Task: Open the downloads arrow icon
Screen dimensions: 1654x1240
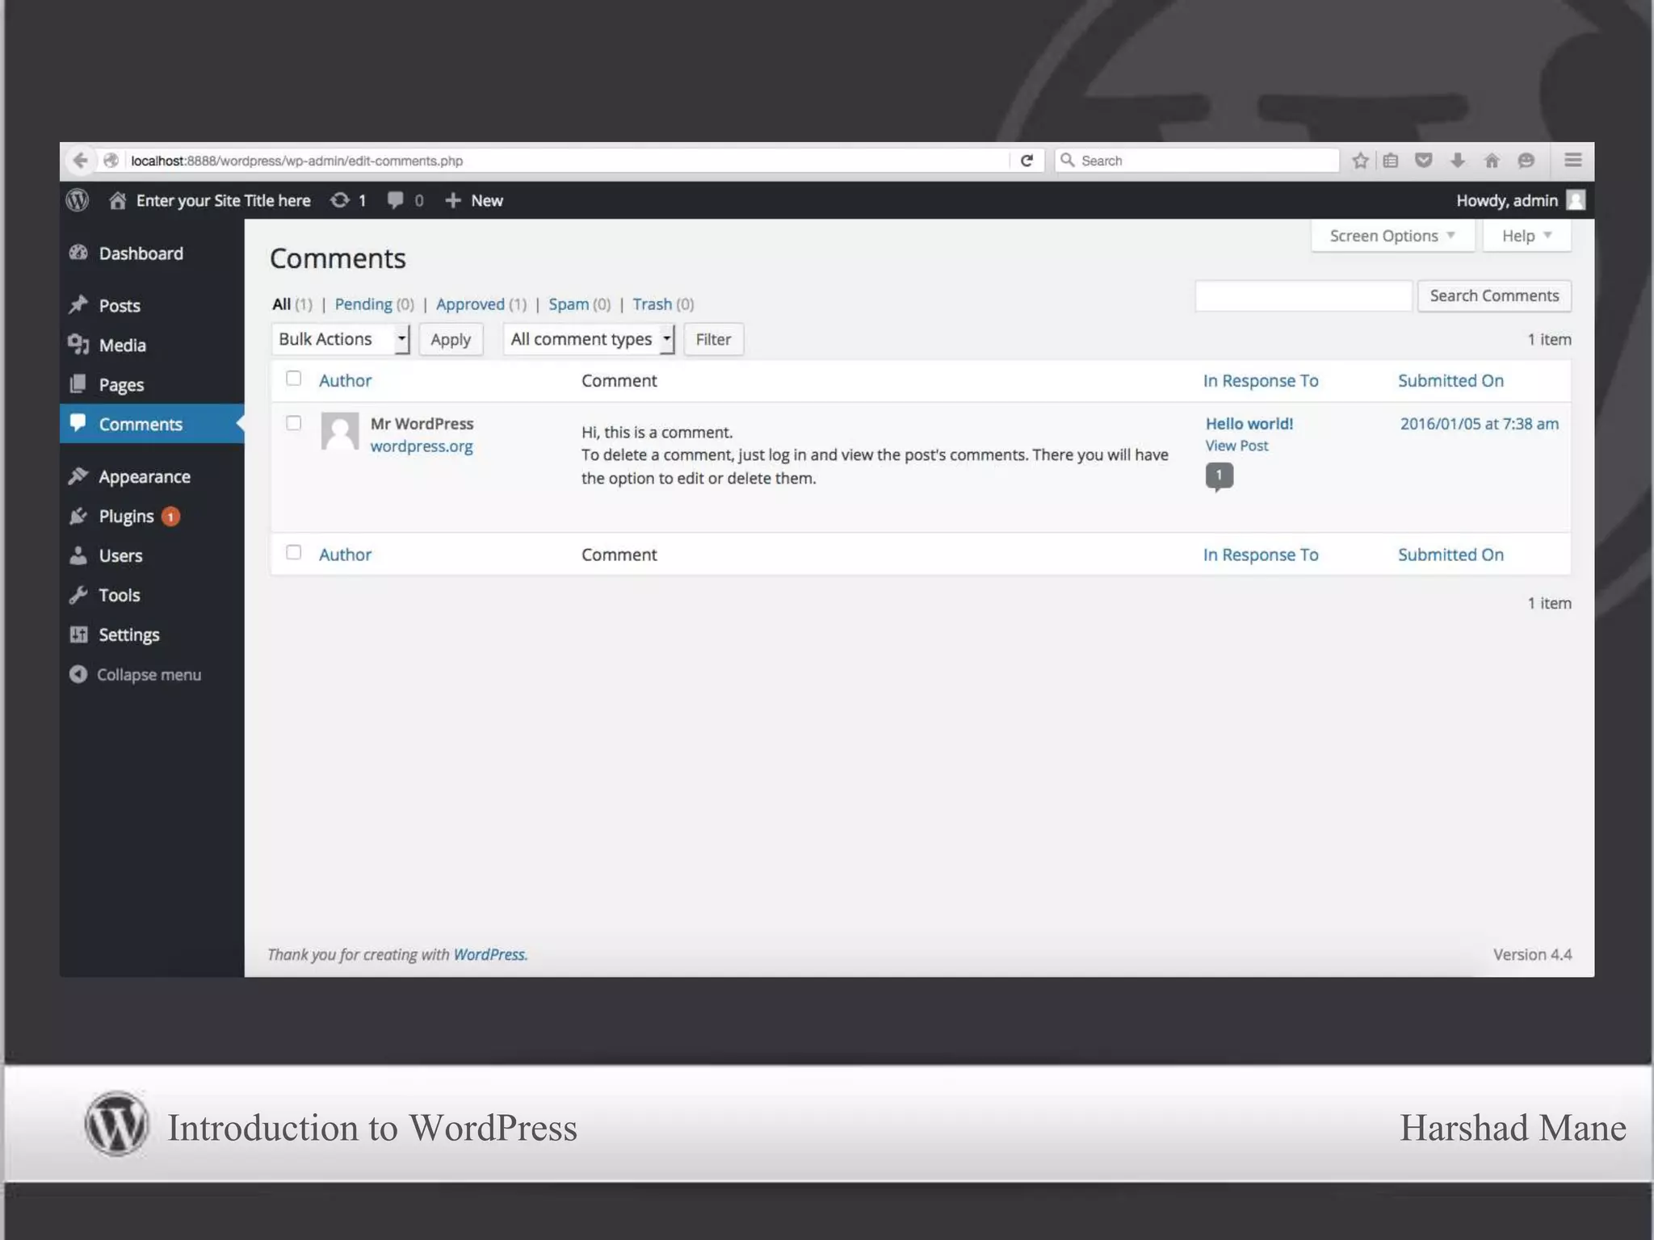Action: [x=1458, y=160]
